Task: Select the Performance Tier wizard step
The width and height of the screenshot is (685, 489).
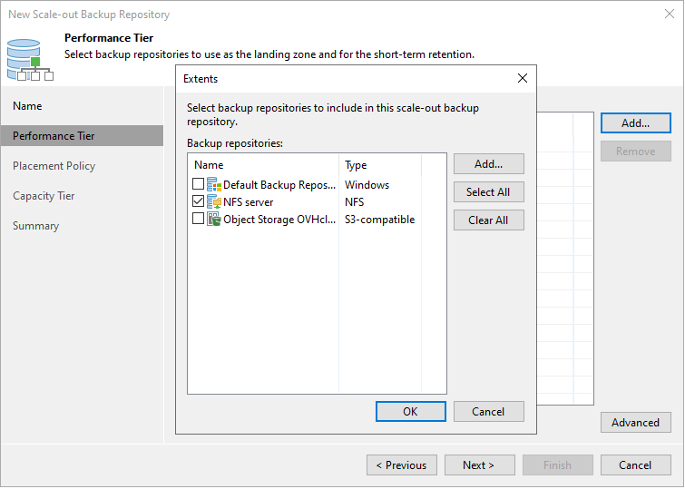Action: pyautogui.click(x=54, y=136)
